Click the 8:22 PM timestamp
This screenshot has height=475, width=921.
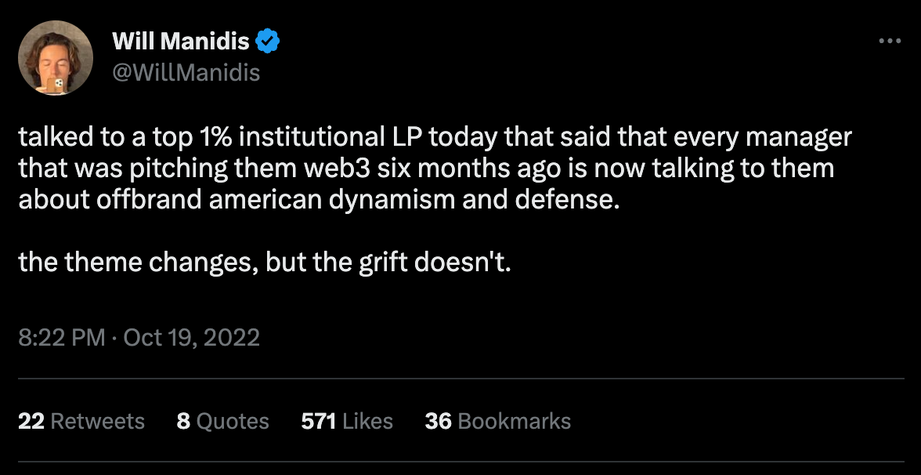(x=62, y=337)
